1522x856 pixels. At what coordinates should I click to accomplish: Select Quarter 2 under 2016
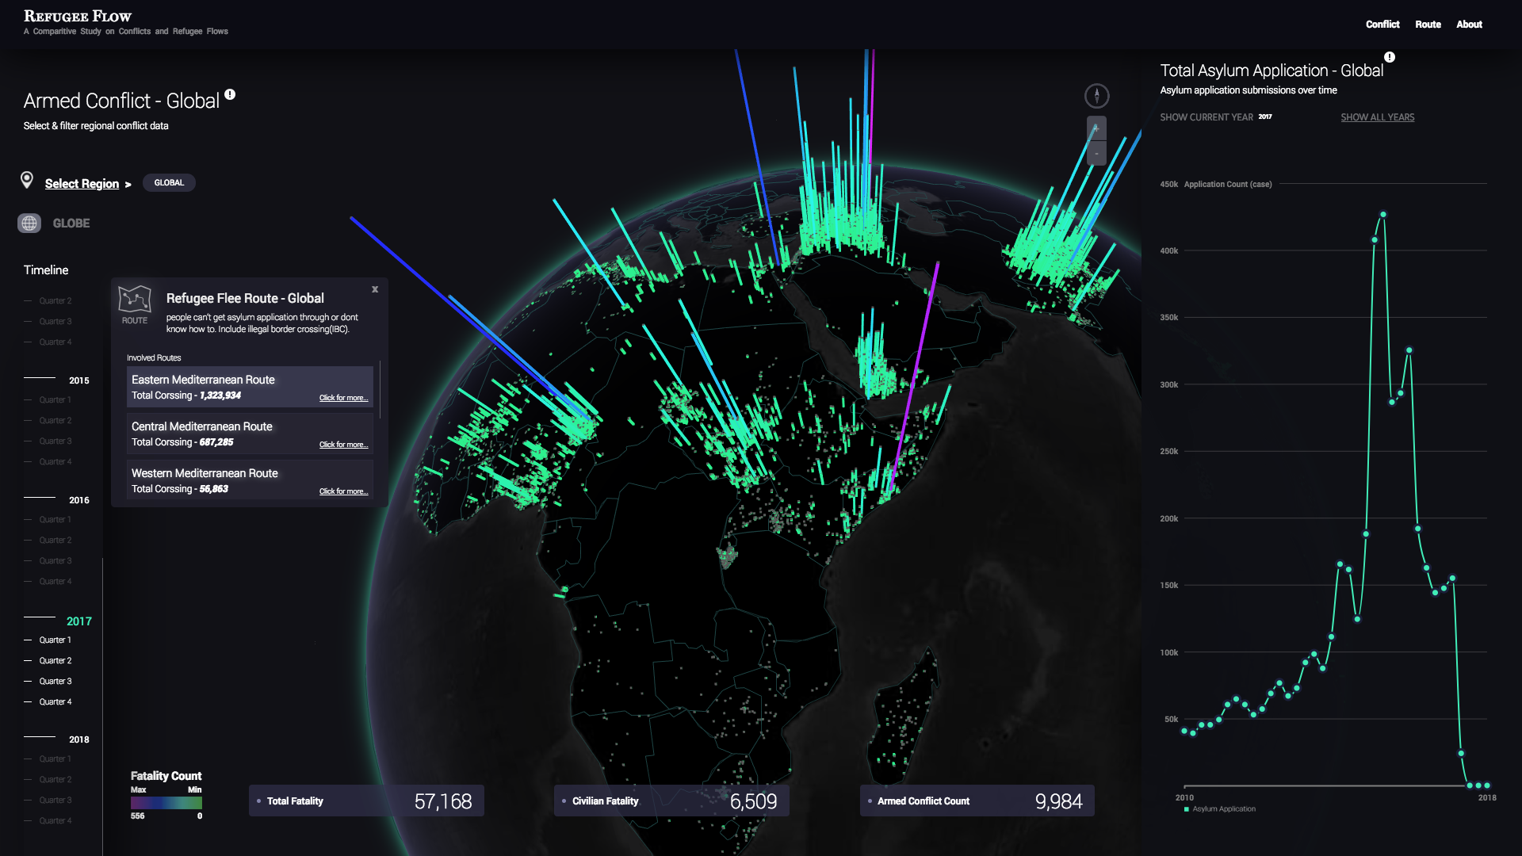click(55, 541)
